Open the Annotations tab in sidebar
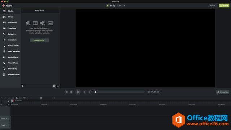The height and width of the screenshot is (130, 231). 10,23
